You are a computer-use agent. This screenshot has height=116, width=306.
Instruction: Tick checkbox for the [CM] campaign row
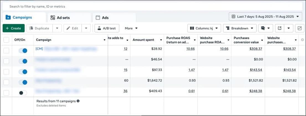(6, 51)
